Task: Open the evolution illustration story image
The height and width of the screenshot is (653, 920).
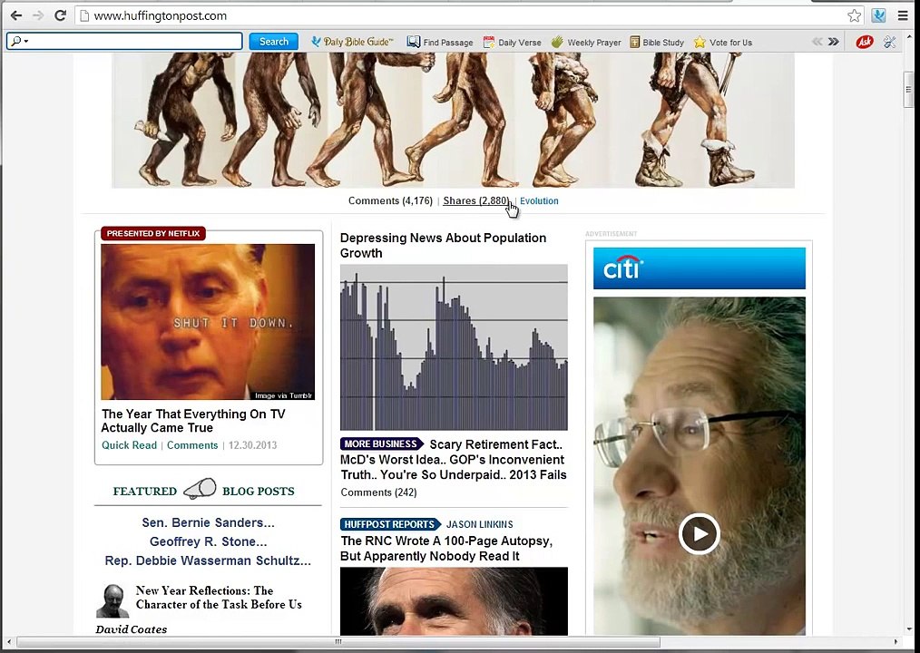Action: click(453, 121)
